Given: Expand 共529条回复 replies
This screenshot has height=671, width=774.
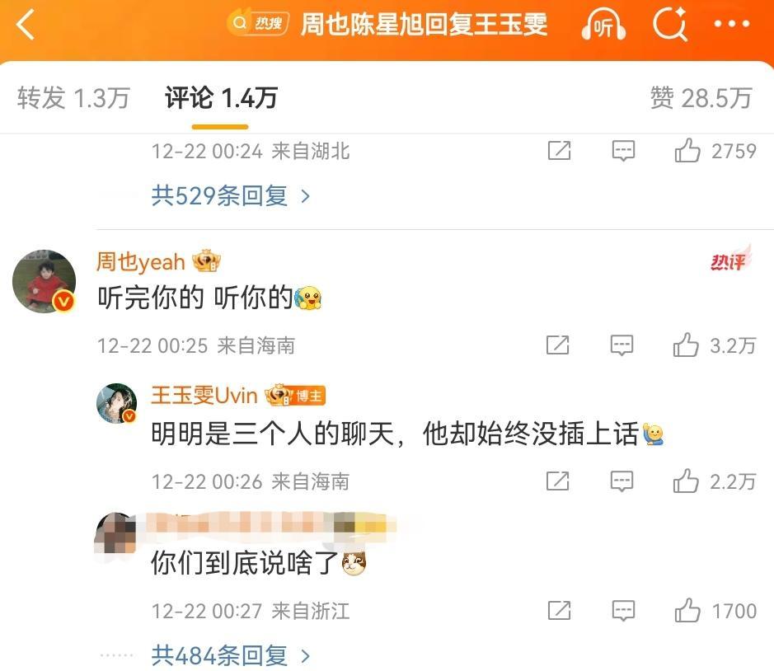Looking at the screenshot, I should coord(231,196).
